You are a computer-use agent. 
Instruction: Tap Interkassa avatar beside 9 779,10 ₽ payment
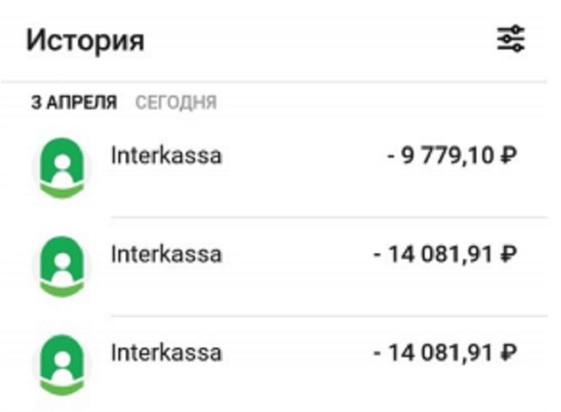(62, 168)
